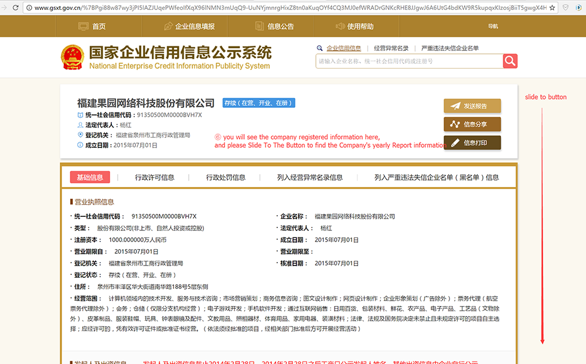Click share icon on 信息分享
This screenshot has width=586, height=364.
[x=455, y=124]
